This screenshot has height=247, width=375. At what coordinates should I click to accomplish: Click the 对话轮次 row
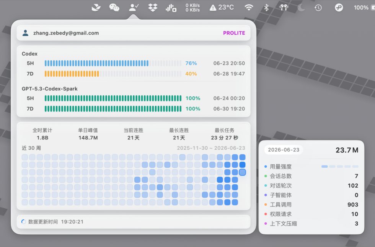click(x=311, y=185)
